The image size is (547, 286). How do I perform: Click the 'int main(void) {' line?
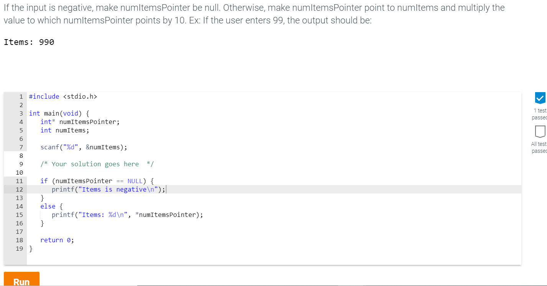click(x=59, y=113)
